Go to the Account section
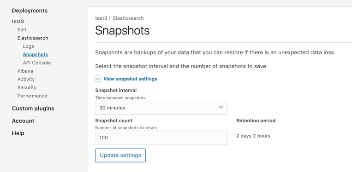This screenshot has width=352, height=172. (x=23, y=121)
